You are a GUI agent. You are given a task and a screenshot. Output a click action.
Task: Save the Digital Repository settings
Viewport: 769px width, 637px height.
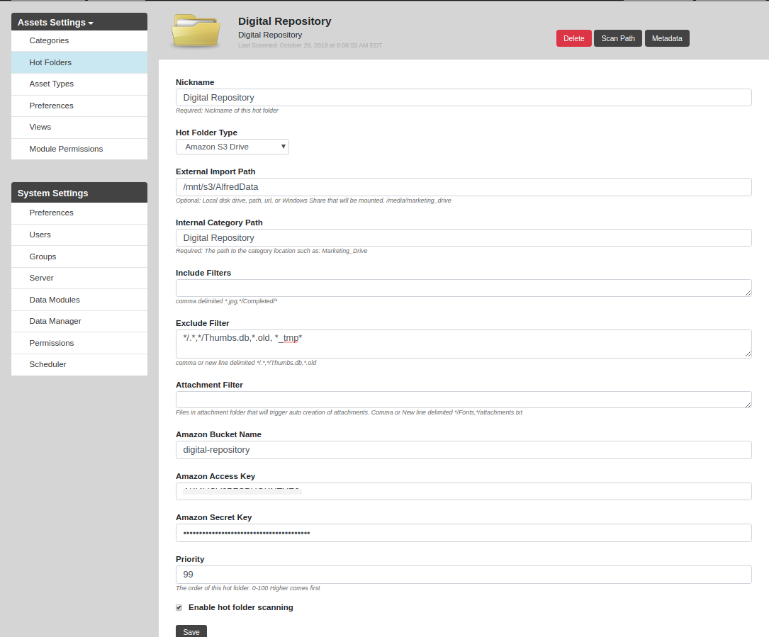click(x=191, y=631)
